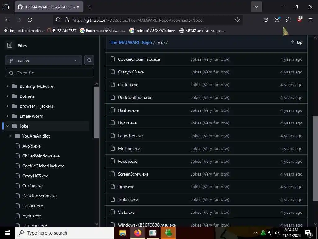Expand the Banking-Malware folder

click(x=8, y=86)
